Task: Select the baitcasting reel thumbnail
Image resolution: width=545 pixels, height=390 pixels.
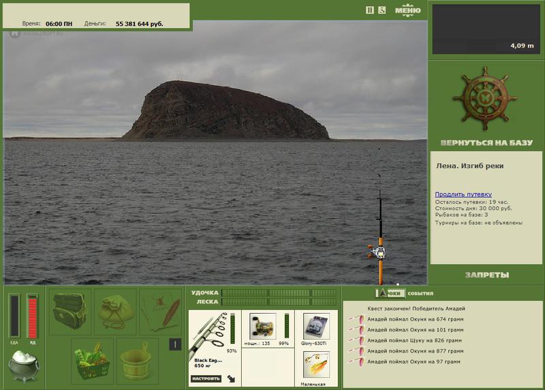Action: tap(263, 326)
